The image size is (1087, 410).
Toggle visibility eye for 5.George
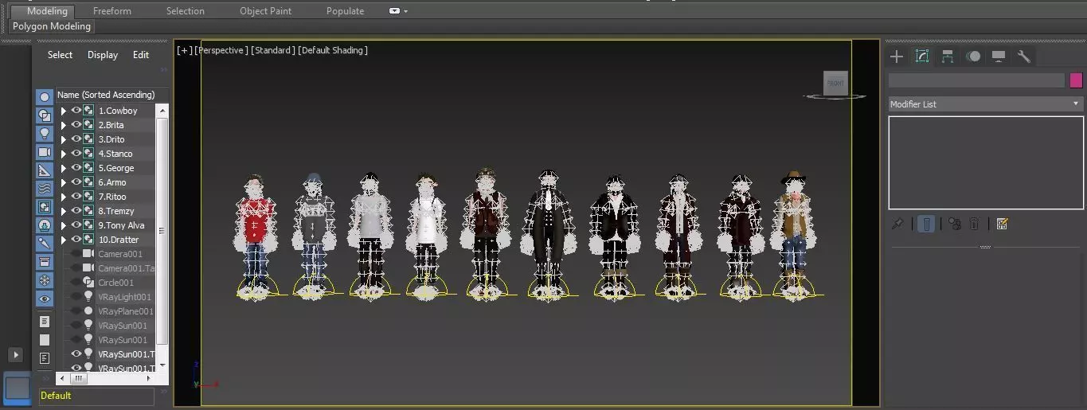(76, 168)
